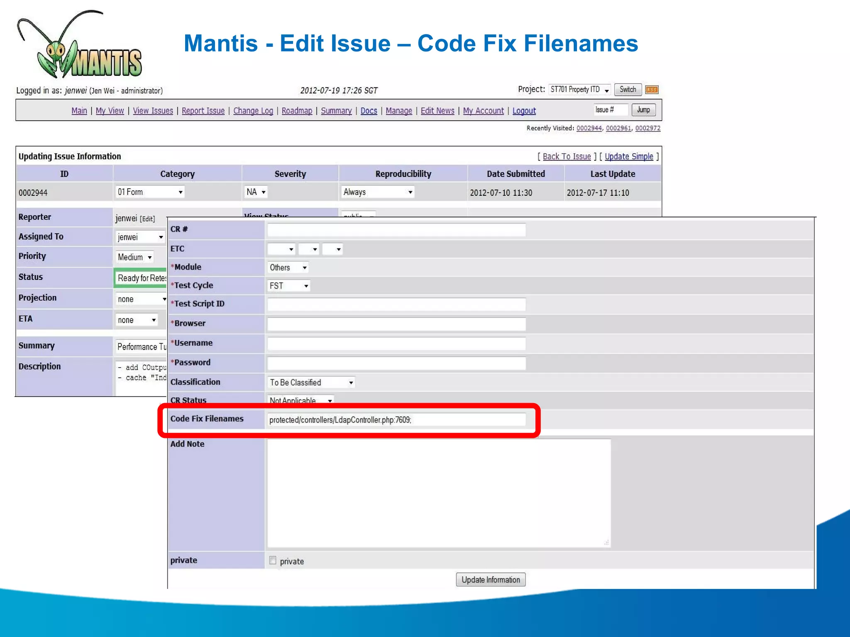The height and width of the screenshot is (637, 850).
Task: Click the Summary field Performance Tu
Action: (141, 347)
